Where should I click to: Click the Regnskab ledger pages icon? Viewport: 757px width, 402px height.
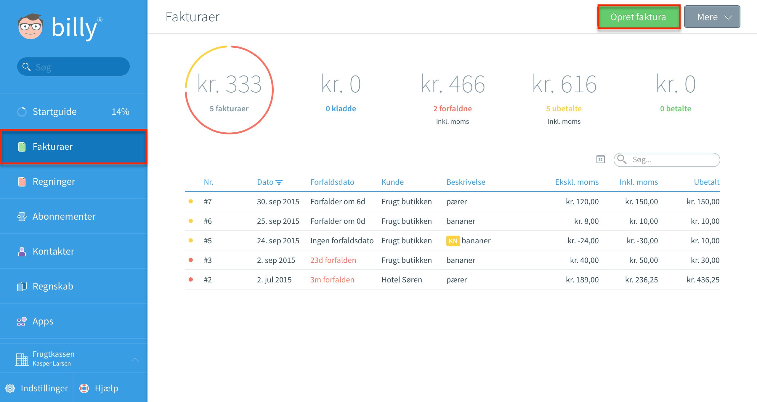tap(22, 286)
